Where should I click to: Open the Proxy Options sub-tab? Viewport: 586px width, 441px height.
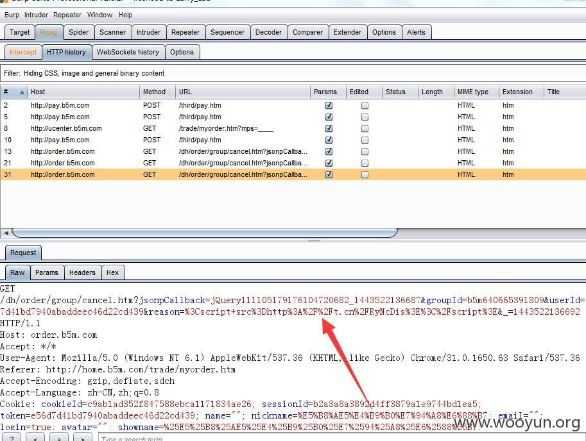click(x=182, y=52)
